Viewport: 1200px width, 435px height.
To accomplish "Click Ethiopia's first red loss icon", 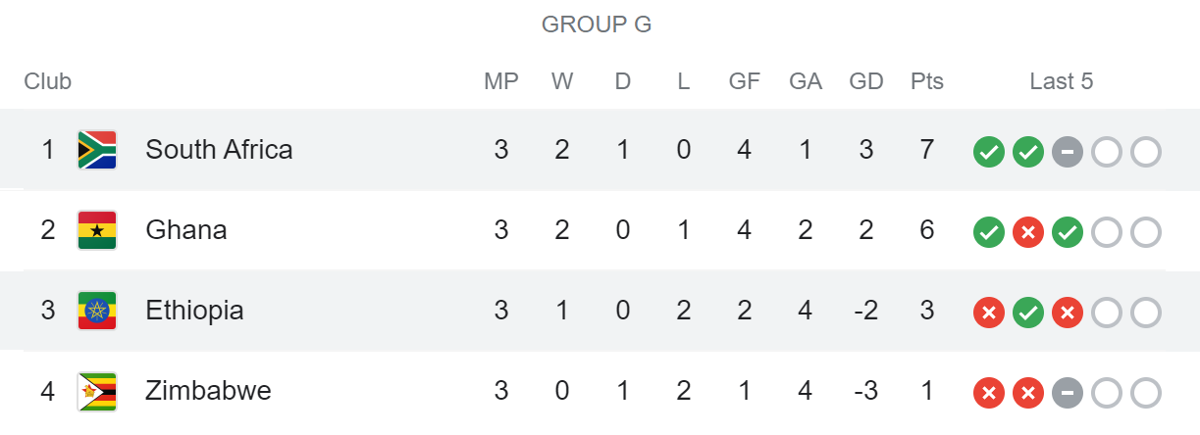I will 988,313.
